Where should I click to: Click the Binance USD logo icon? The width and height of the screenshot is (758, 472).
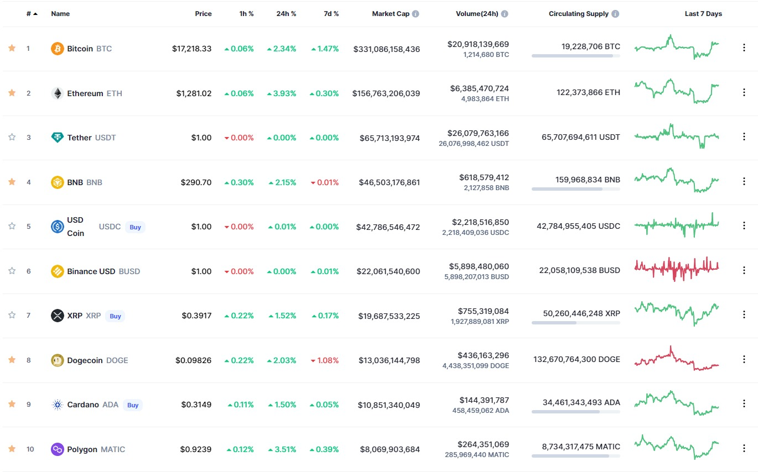(58, 271)
